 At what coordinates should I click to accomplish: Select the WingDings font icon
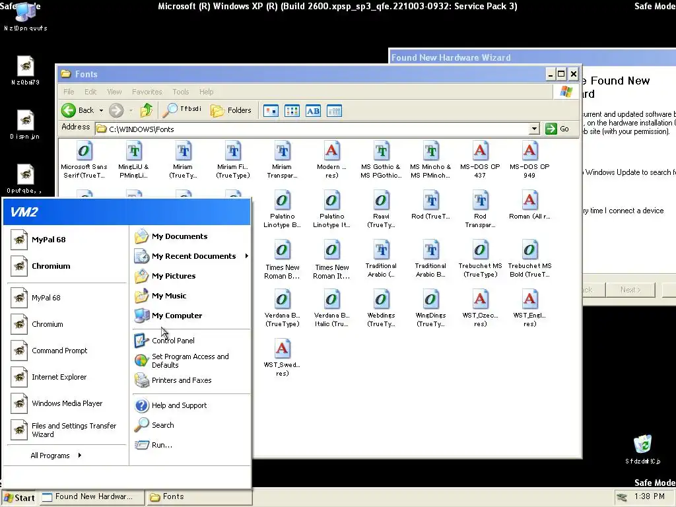coord(430,300)
